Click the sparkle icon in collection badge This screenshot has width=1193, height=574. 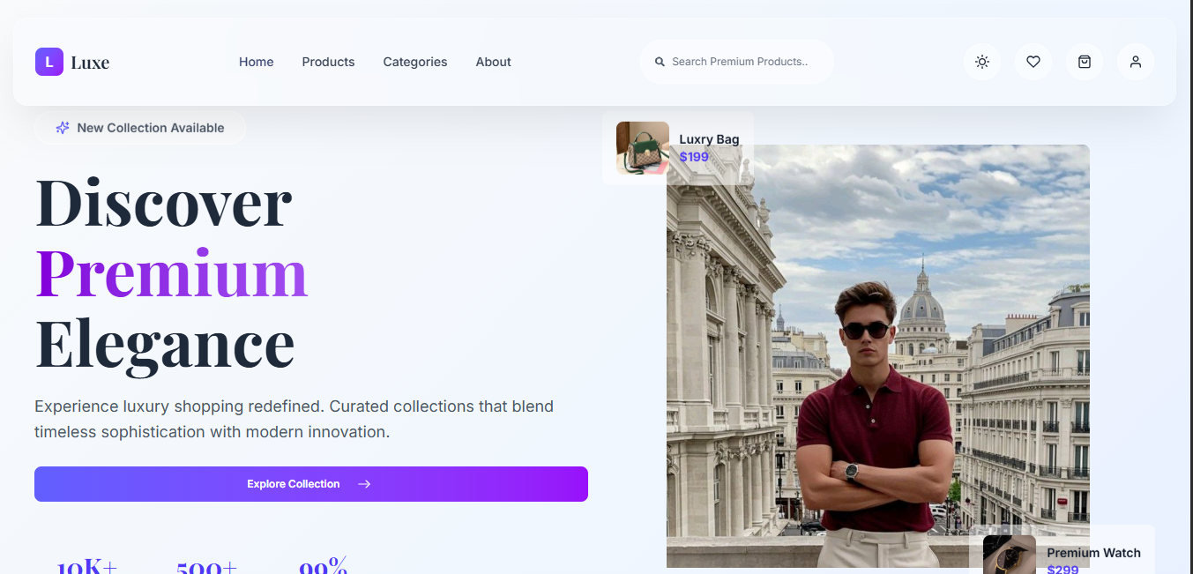pyautogui.click(x=63, y=128)
